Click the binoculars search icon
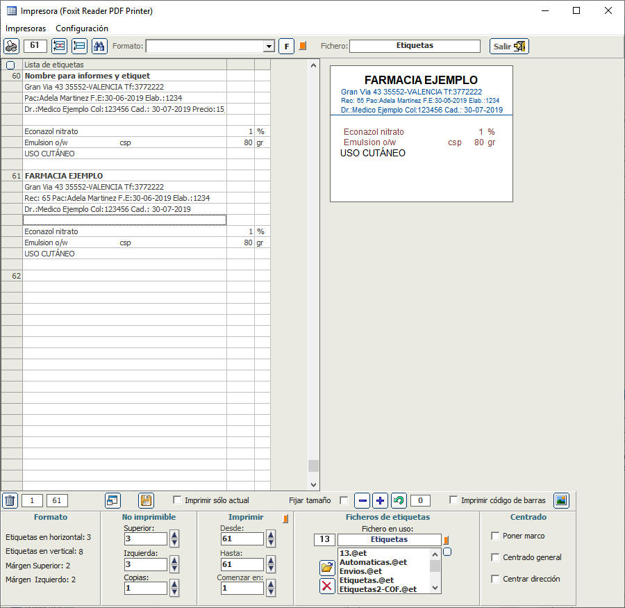The height and width of the screenshot is (608, 625). tap(99, 47)
